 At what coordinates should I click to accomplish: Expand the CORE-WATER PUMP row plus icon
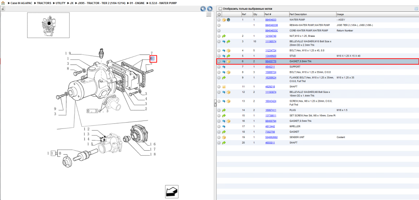point(219,31)
